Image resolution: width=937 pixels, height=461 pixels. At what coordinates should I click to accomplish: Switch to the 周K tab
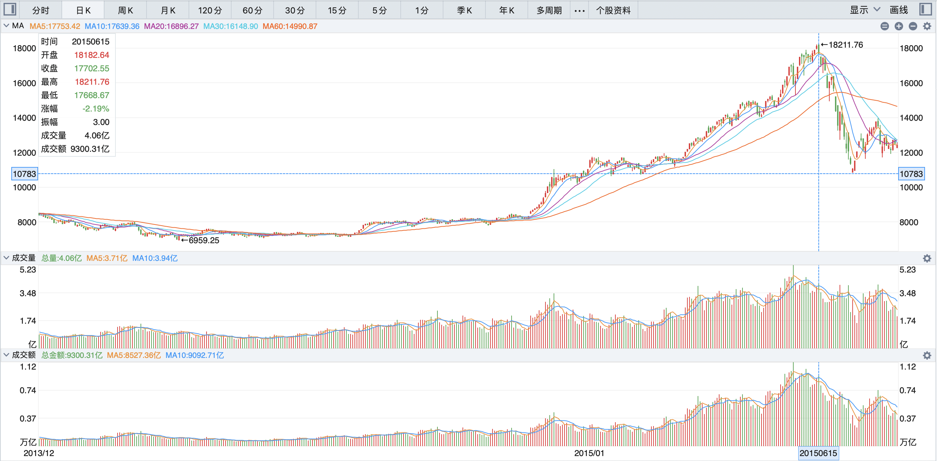125,10
